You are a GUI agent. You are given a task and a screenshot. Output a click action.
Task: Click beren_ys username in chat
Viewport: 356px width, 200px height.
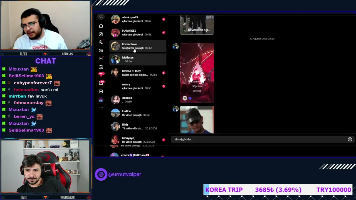click(x=24, y=116)
